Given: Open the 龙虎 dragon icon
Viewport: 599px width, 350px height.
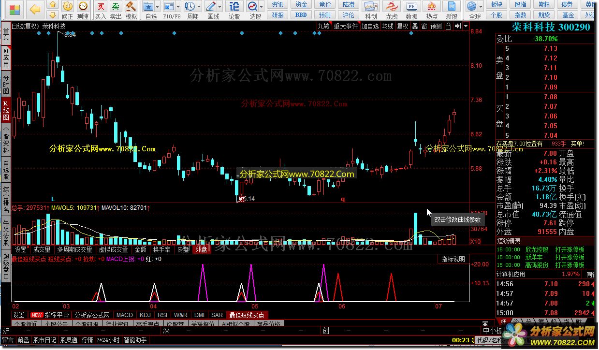Looking at the screenshot, I should [x=392, y=6].
